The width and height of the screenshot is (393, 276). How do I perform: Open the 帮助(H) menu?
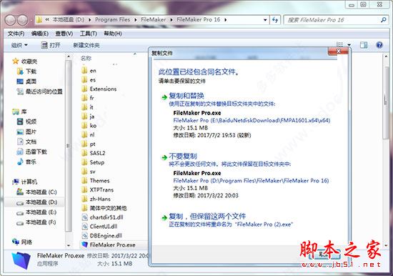click(x=113, y=34)
